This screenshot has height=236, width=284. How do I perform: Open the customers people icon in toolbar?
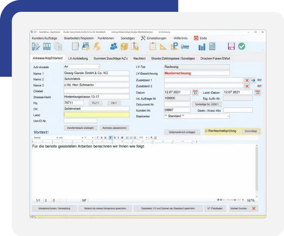[x=114, y=46]
